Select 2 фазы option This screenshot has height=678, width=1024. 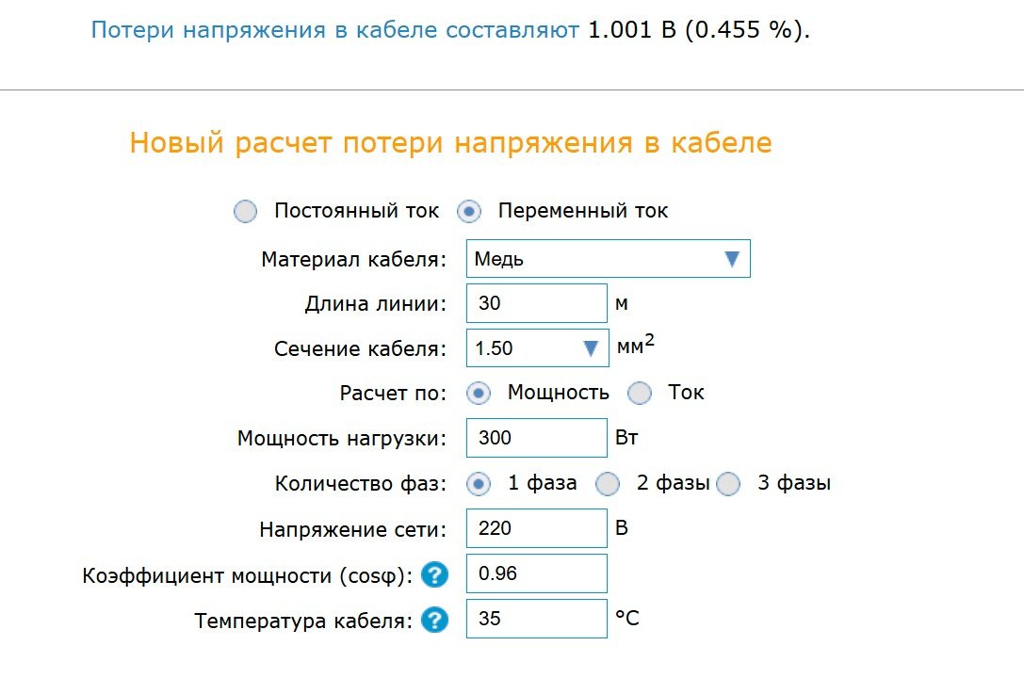608,484
